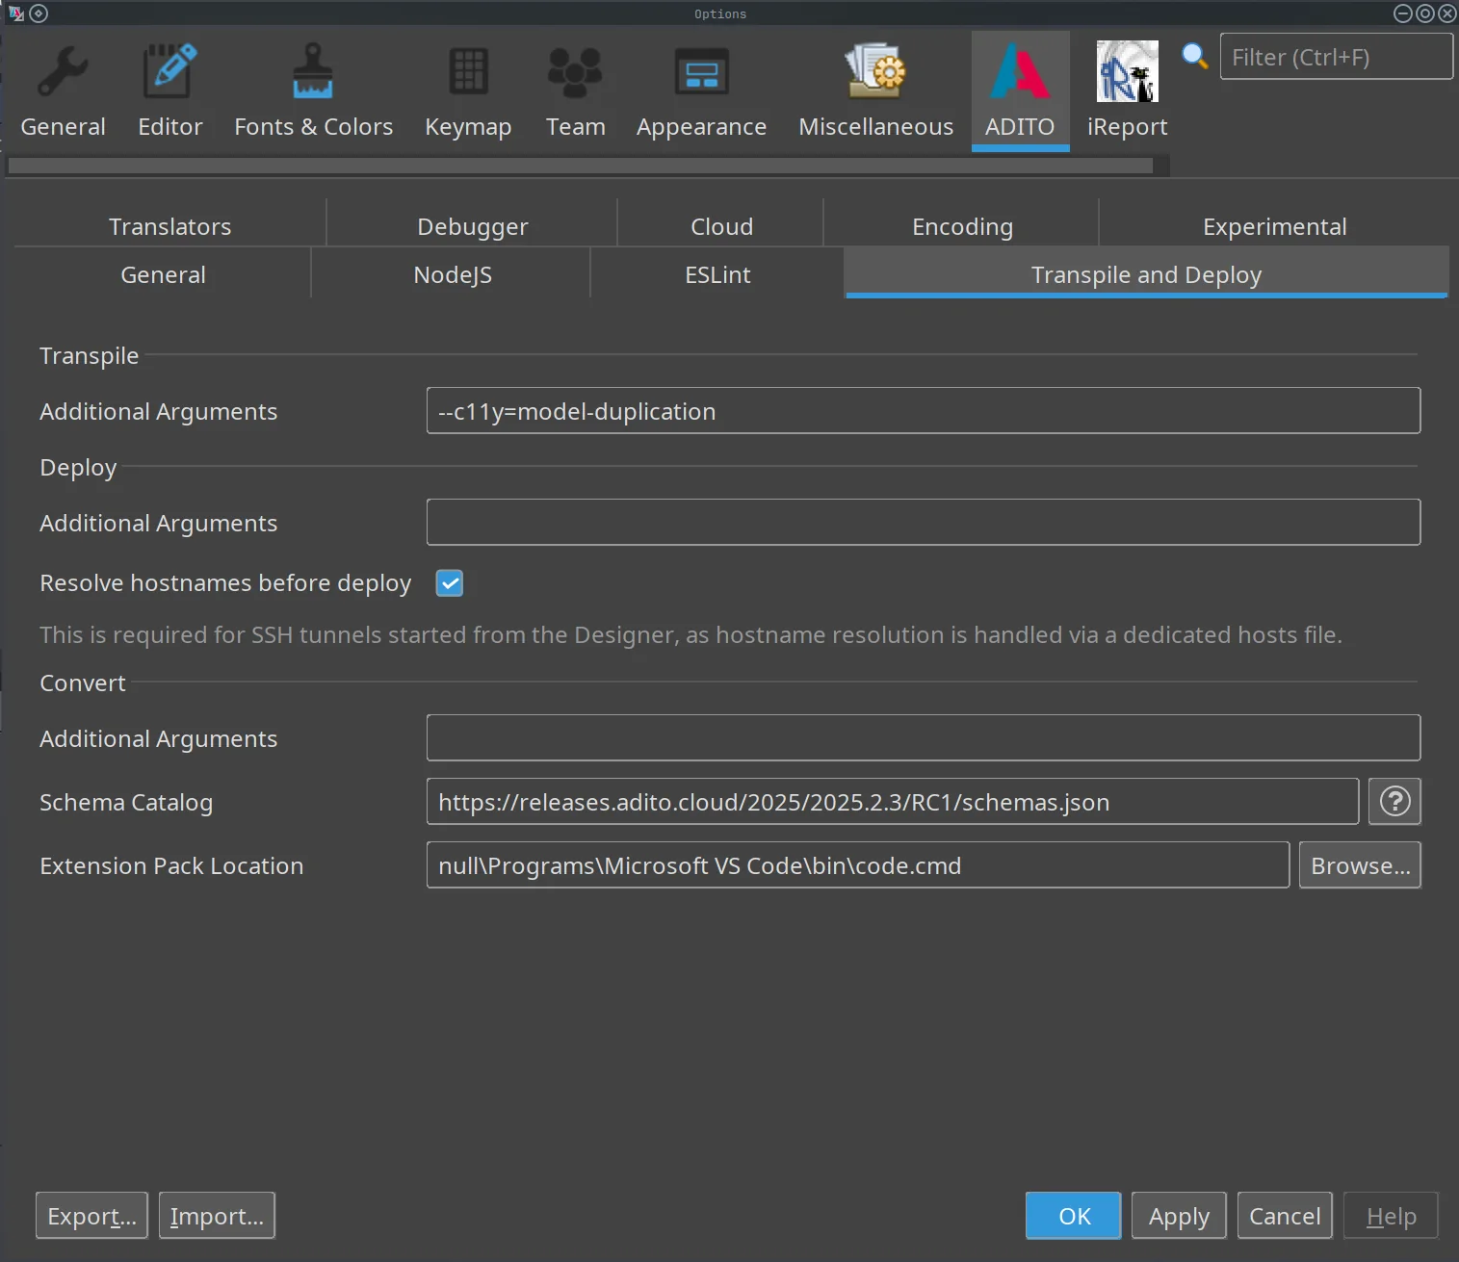Click the Extension Pack Location label

pyautogui.click(x=171, y=866)
